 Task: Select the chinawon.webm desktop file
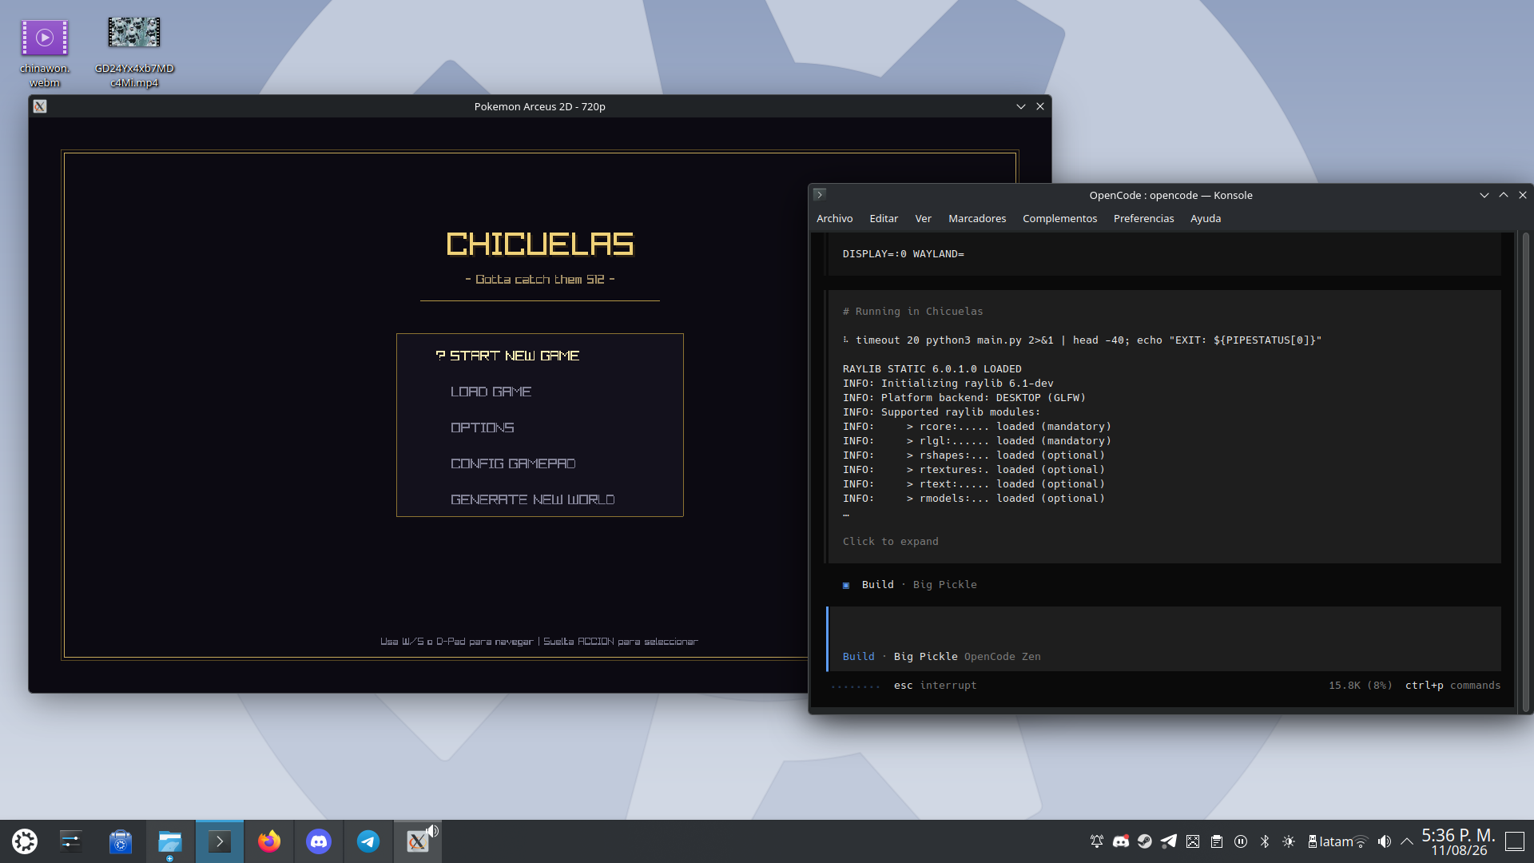[x=45, y=53]
